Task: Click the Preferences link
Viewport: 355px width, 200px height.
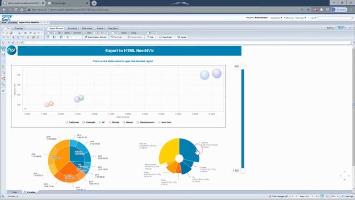Action: (x=288, y=18)
